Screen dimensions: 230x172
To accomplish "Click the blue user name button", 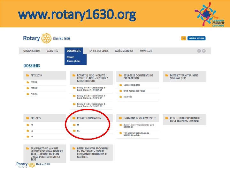I will point(196,38).
